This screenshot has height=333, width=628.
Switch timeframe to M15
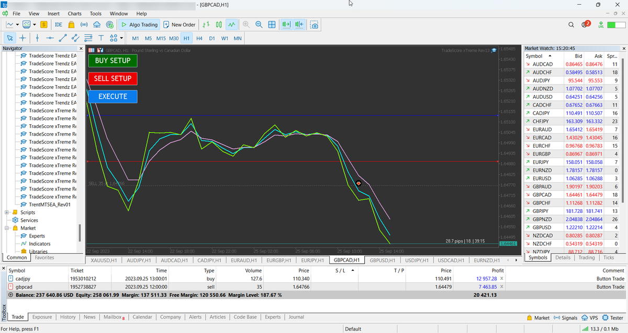tap(161, 38)
